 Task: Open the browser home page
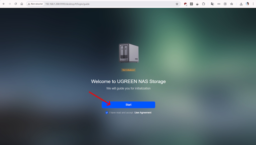22,4
